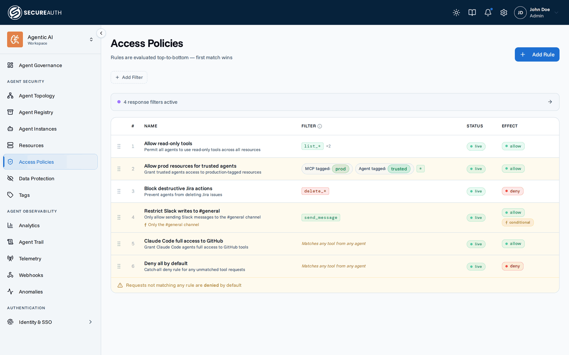Click the Identity & SSO fingerprint icon
This screenshot has width=569, height=355.
pos(10,322)
